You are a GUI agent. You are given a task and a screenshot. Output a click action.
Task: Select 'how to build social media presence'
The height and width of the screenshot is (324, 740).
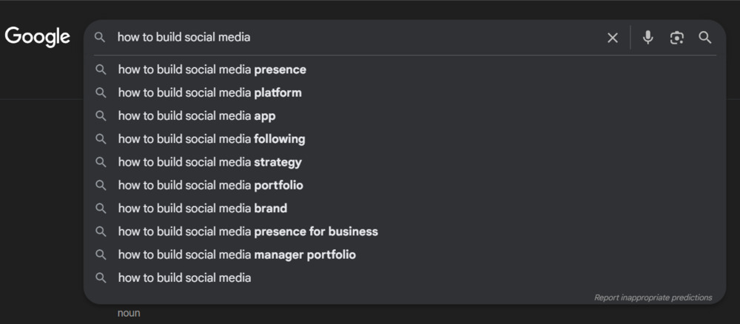pyautogui.click(x=212, y=70)
